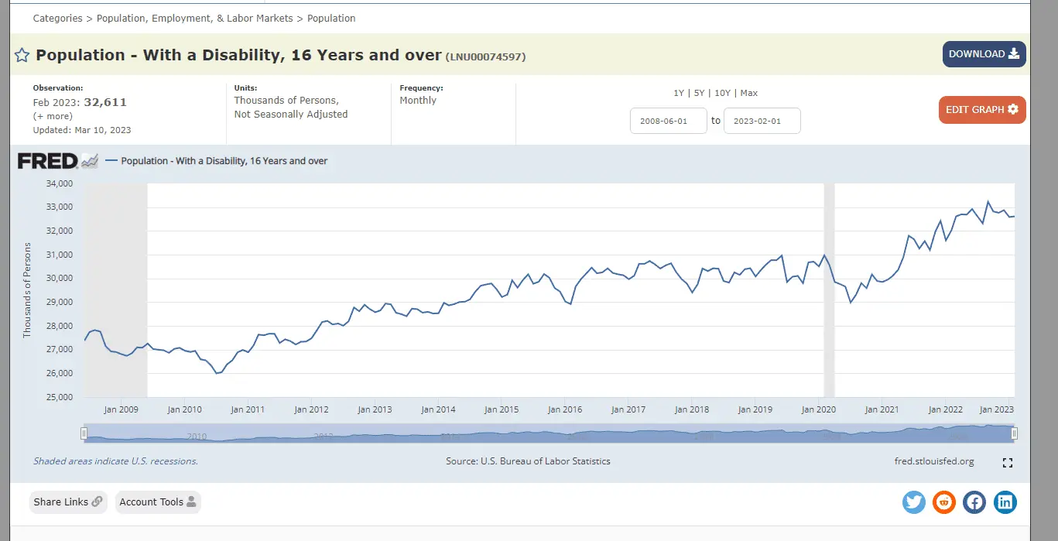Click the start date field 2008-06-01
This screenshot has width=1058, height=541.
click(x=669, y=121)
